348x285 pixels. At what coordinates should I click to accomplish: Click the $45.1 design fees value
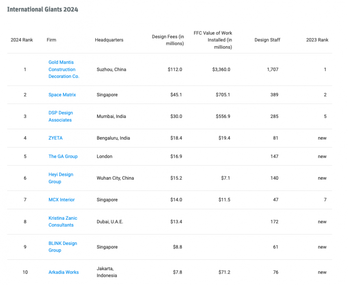(x=176, y=95)
